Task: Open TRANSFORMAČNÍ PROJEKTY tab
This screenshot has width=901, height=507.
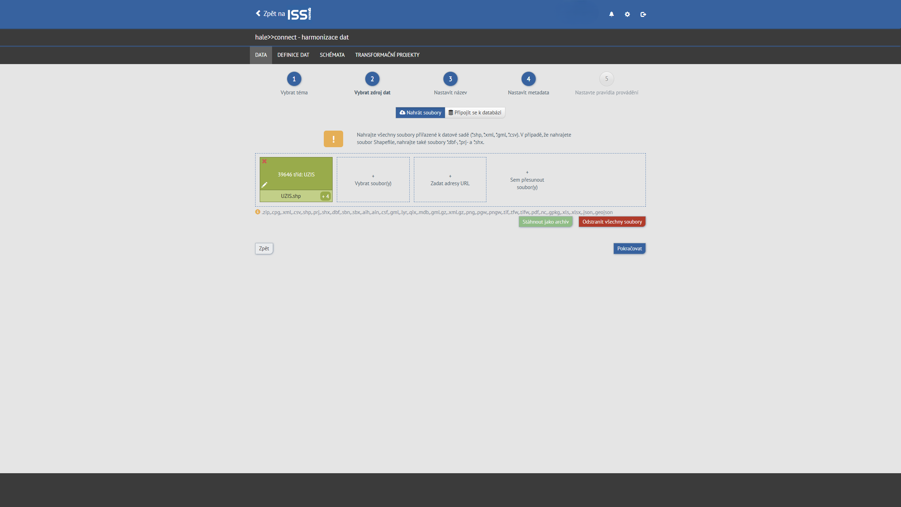Action: [x=387, y=55]
